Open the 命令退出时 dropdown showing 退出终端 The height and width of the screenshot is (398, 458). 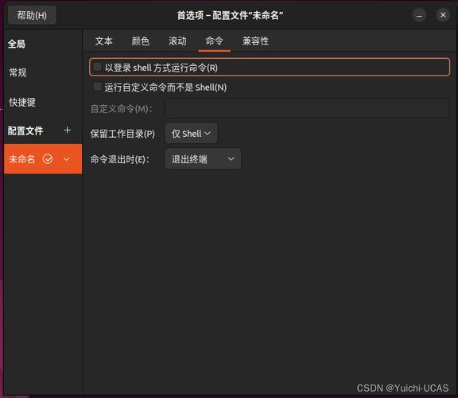click(x=203, y=158)
